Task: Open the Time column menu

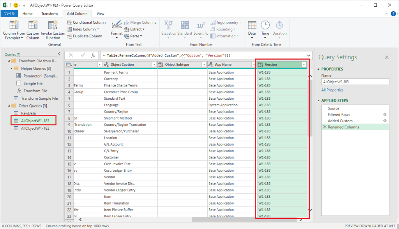Action: (265, 30)
